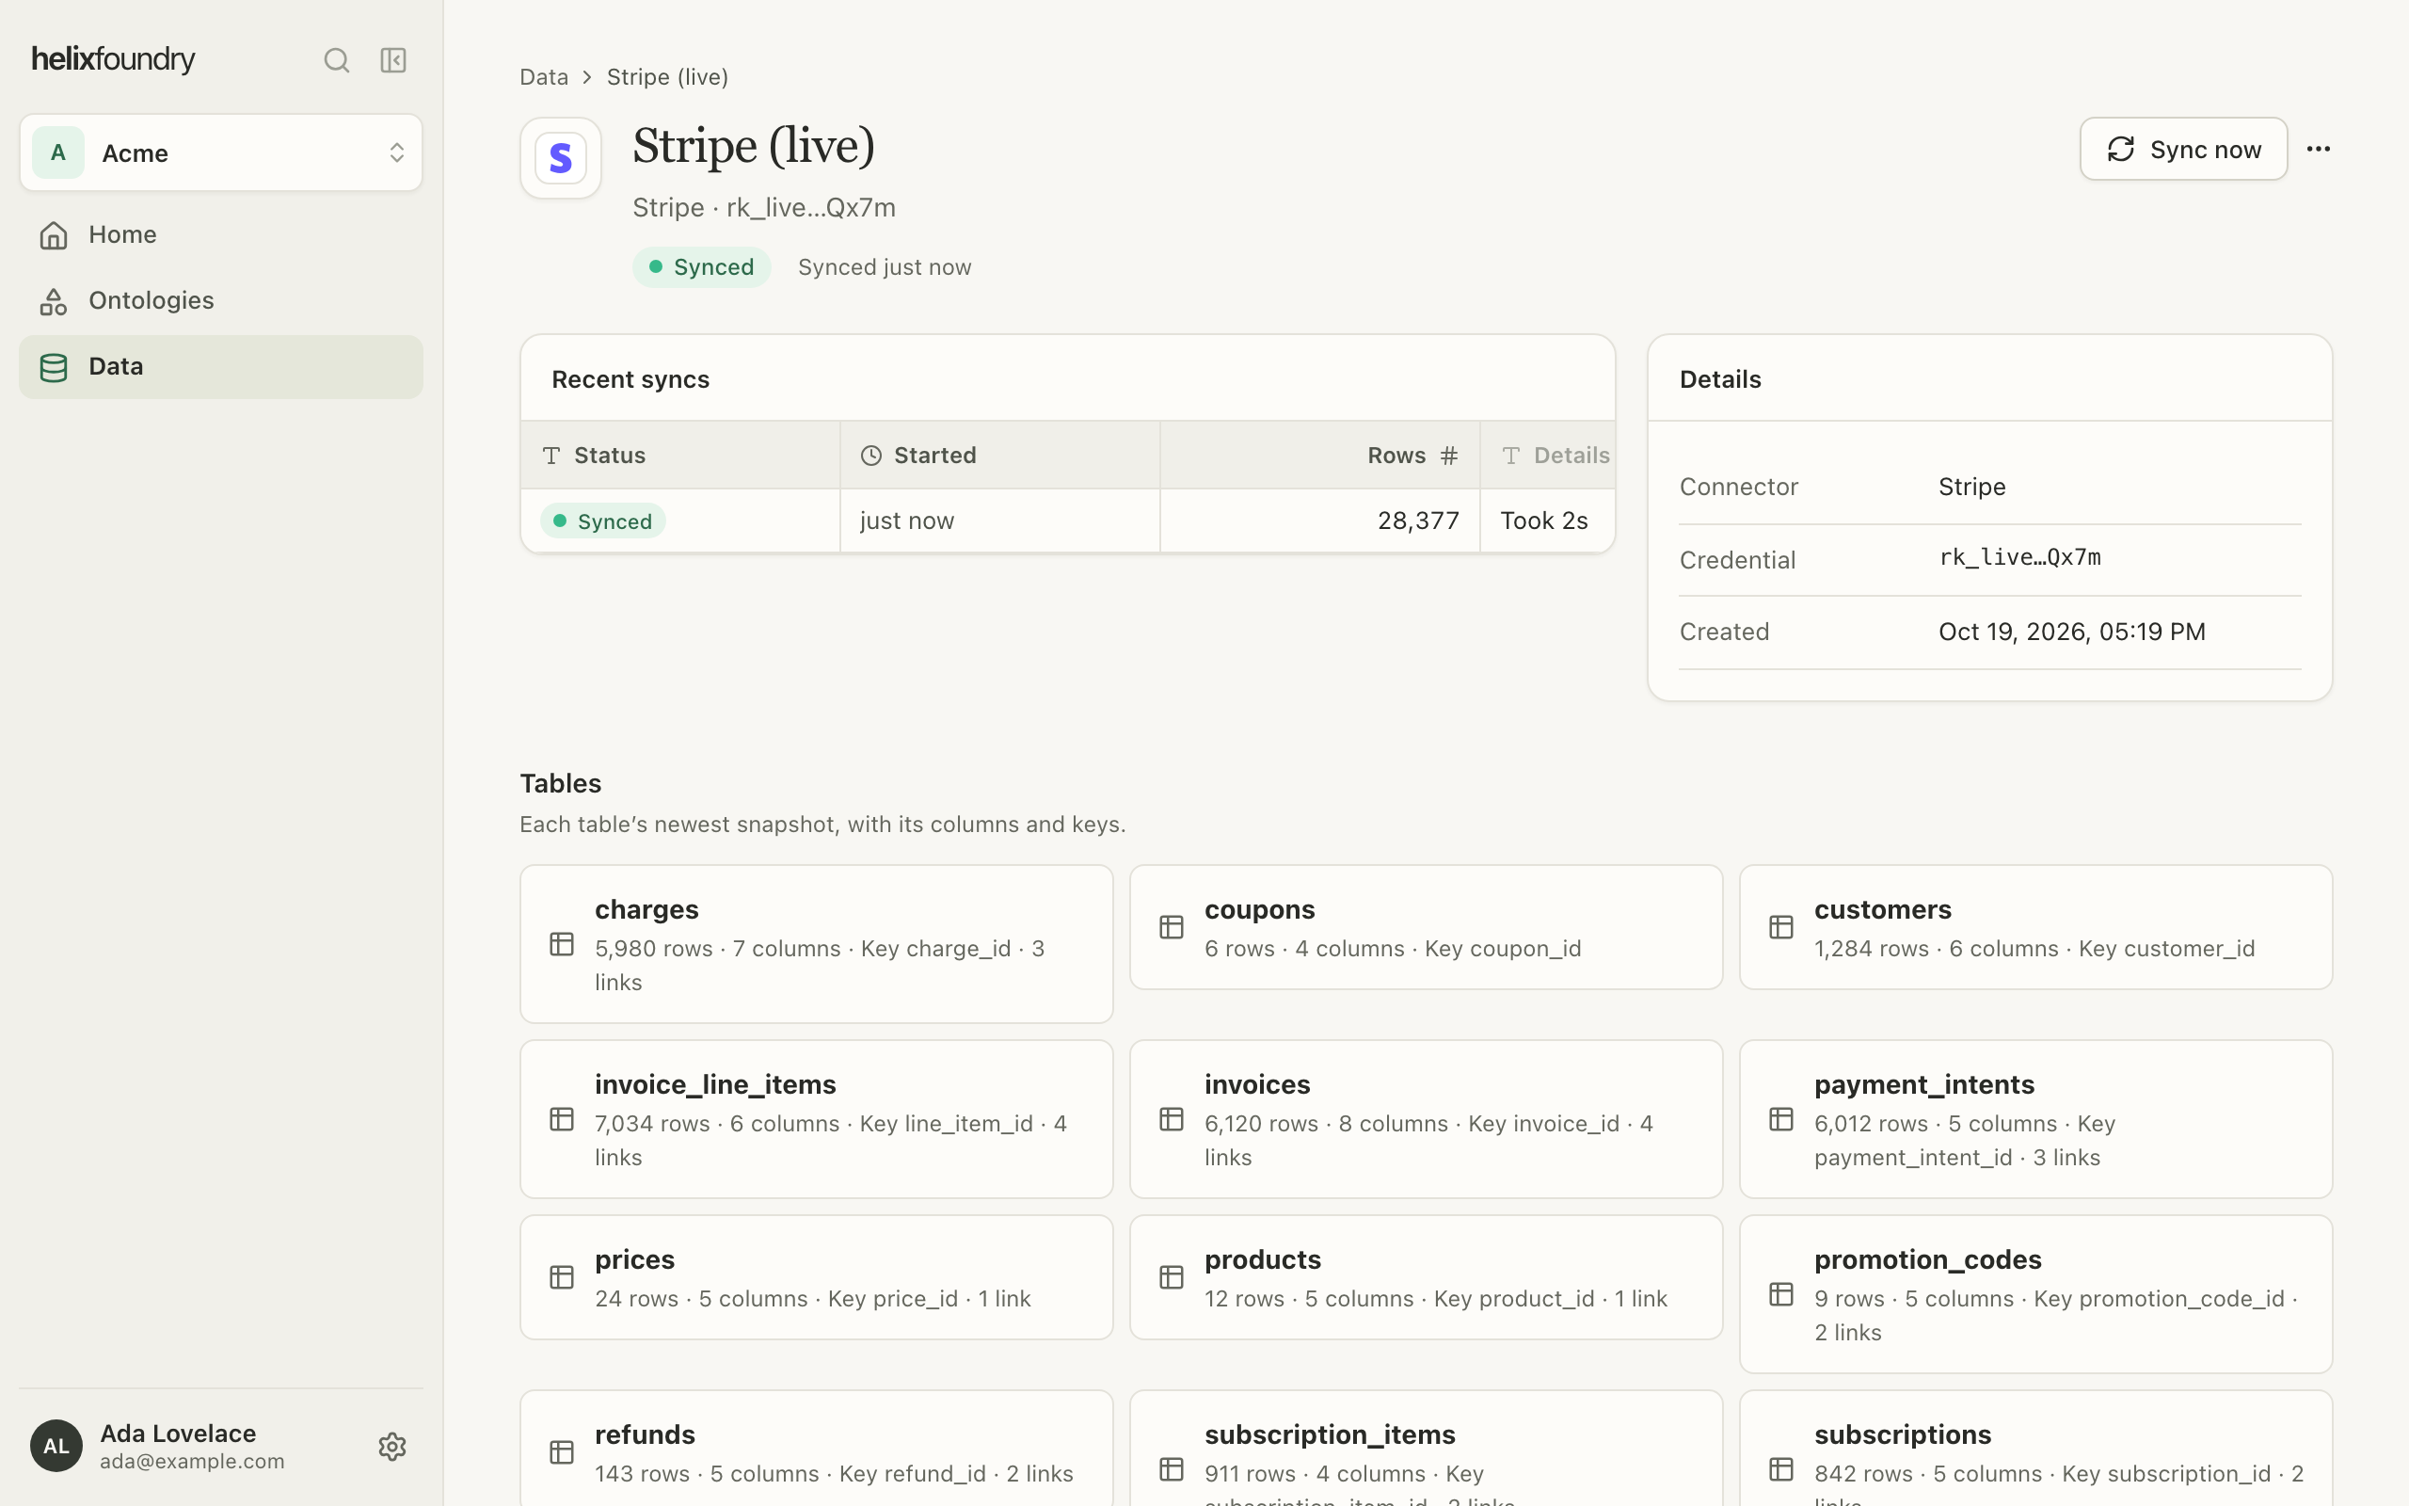Click the 'Took 2s' cell

[1548, 520]
